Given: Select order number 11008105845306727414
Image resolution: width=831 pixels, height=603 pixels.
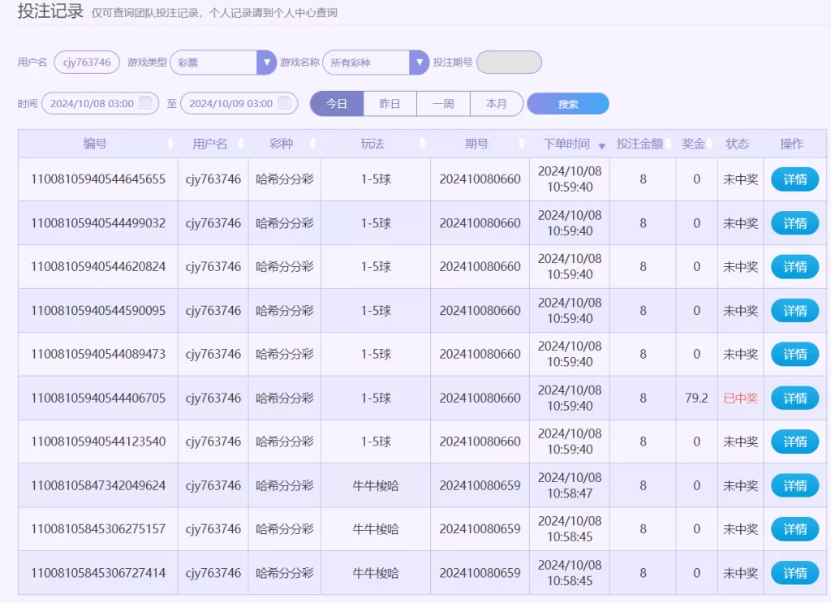Looking at the screenshot, I should click(x=98, y=573).
